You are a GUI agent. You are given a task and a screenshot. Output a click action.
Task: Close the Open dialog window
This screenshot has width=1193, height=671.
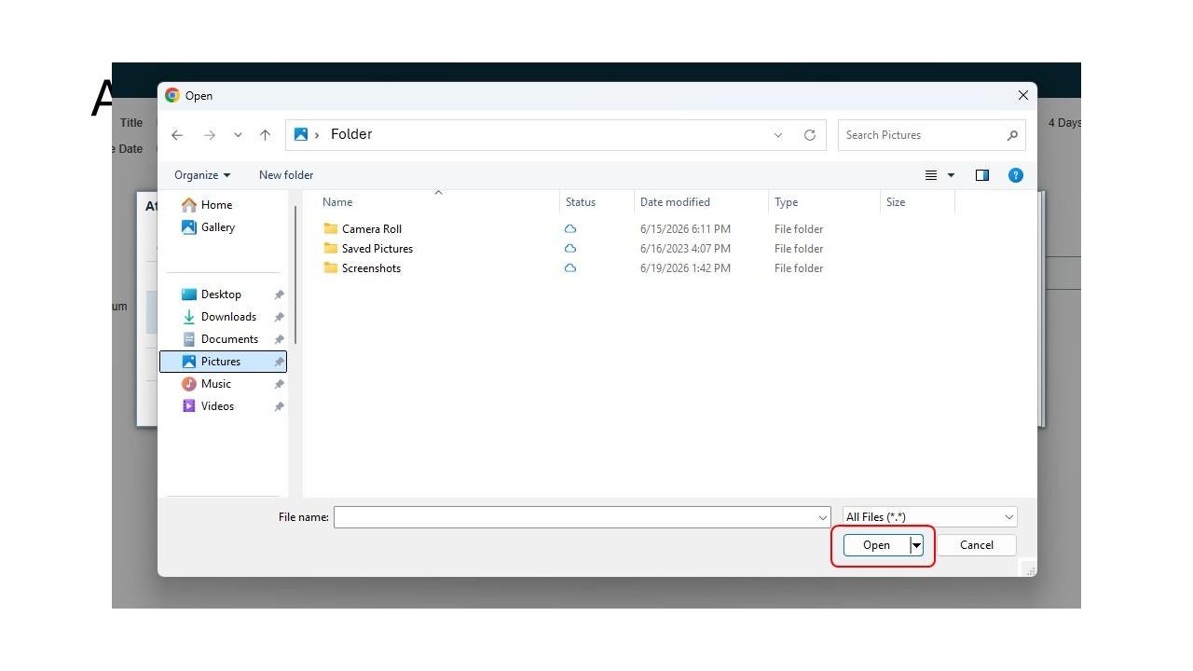coord(1022,95)
